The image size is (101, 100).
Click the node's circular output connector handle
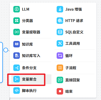pos(6,50)
